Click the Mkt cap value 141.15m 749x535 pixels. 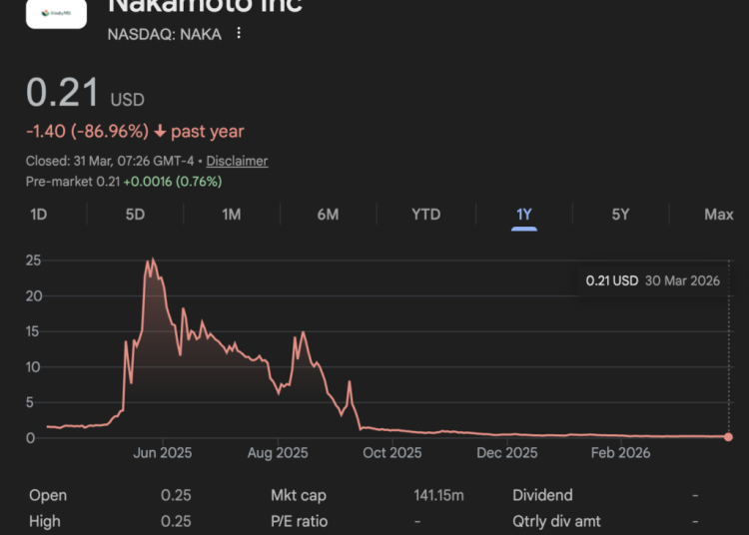[439, 496]
